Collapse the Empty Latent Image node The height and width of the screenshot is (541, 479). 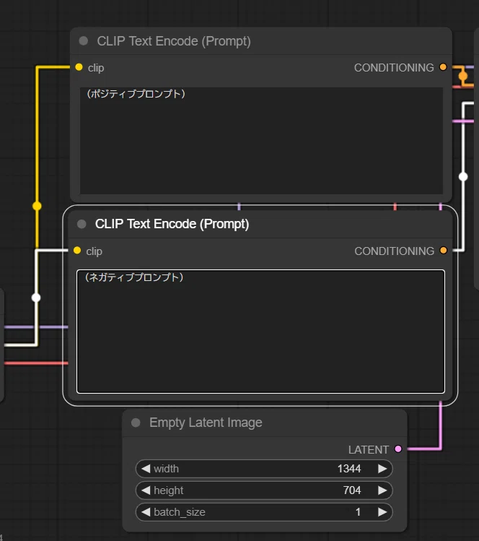pyautogui.click(x=136, y=423)
